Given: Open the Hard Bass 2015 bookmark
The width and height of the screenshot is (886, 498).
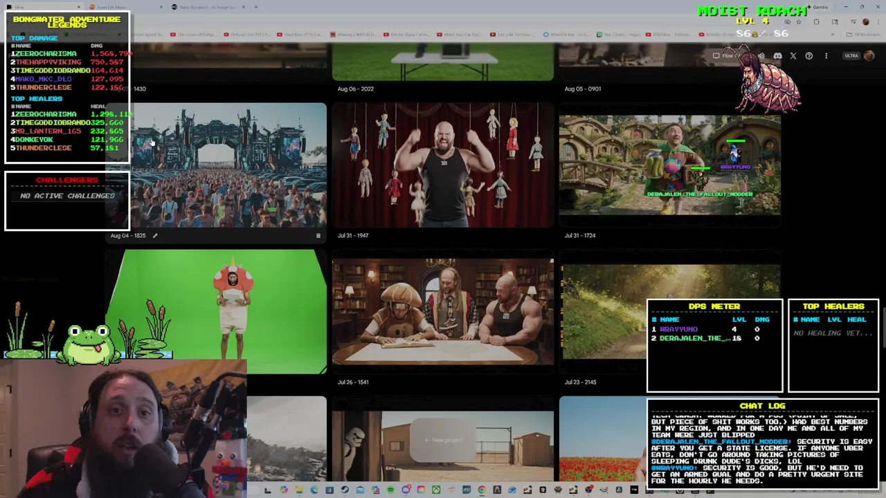Looking at the screenshot, I should pyautogui.click(x=300, y=35).
